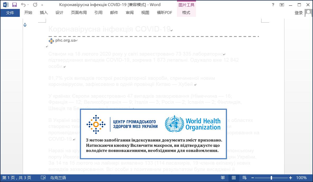313x182 pixels.
Task: Select the object anchor icon in margin
Action: tap(25, 25)
